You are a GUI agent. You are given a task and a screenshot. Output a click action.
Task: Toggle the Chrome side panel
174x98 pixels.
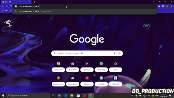coord(163,7)
